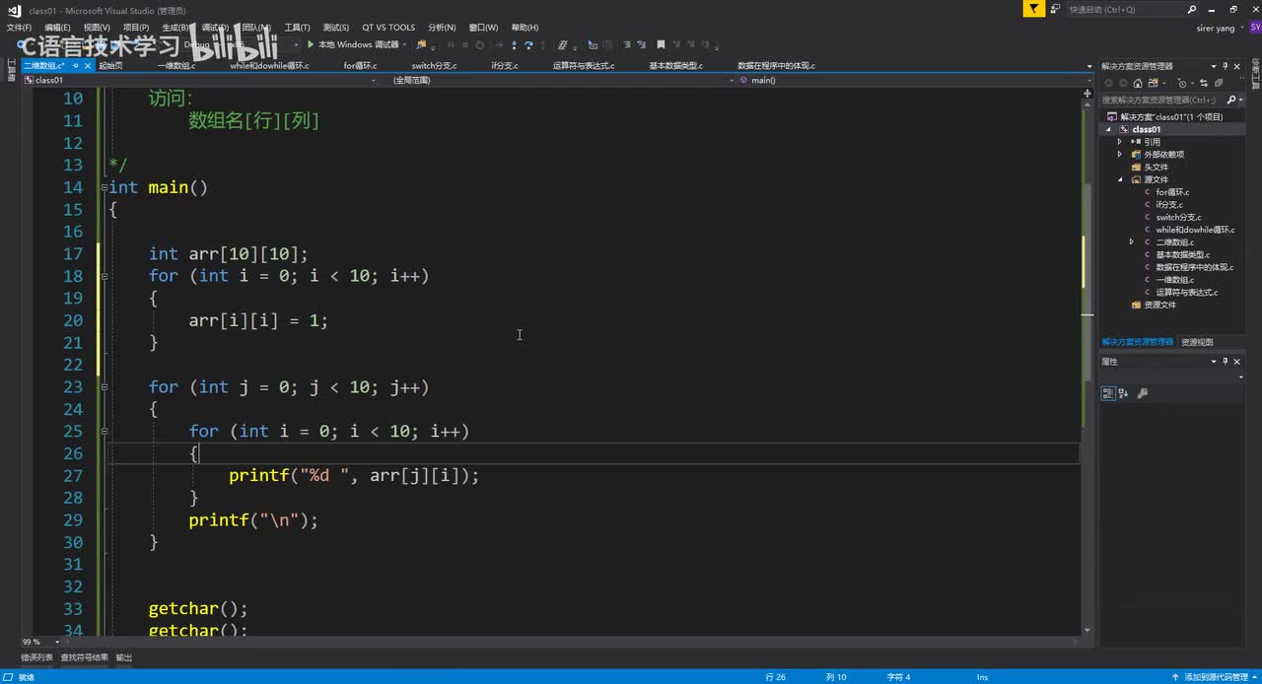
Task: Open the 文件(F) menu
Action: [x=19, y=28]
